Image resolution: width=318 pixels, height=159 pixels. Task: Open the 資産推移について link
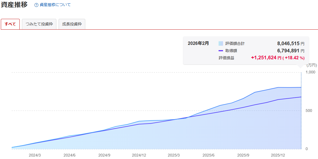pos(55,5)
